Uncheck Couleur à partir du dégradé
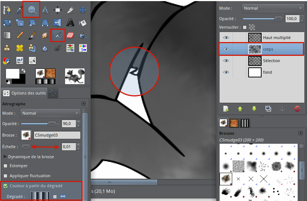This screenshot has height=201, width=307. click(x=5, y=185)
